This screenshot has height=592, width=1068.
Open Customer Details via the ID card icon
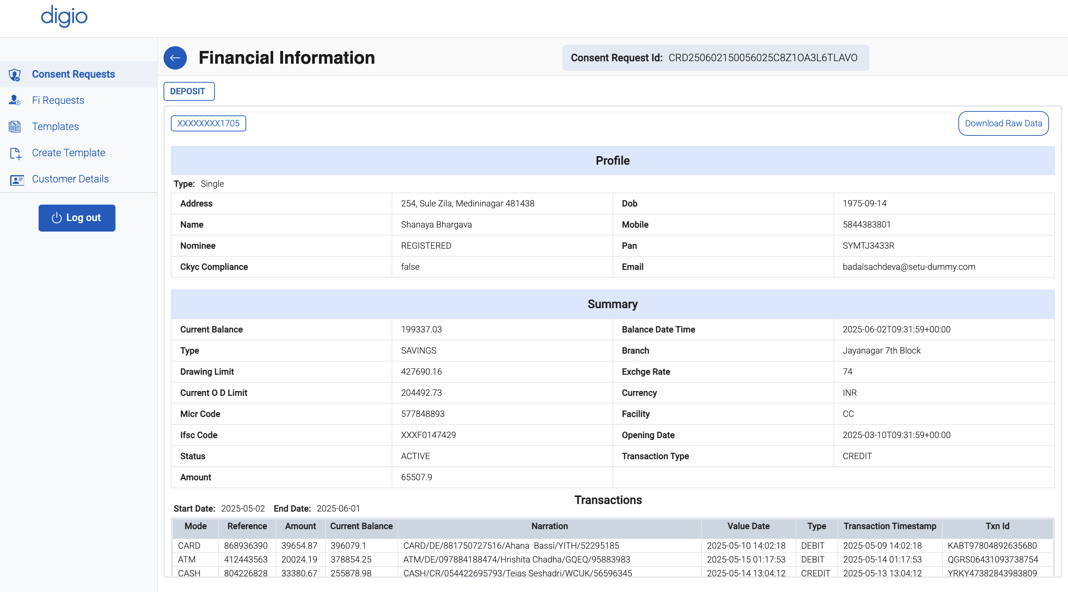17,179
